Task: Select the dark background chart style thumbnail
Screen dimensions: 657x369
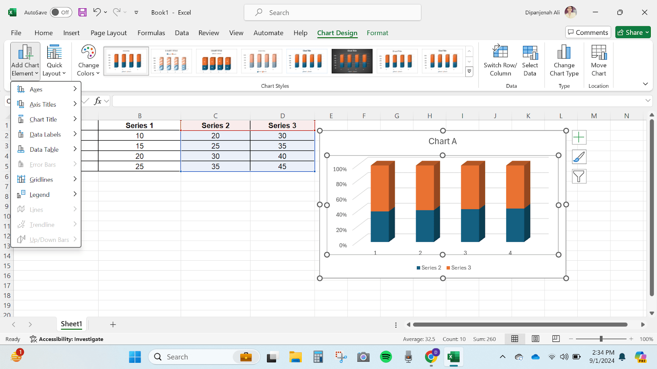Action: pos(352,61)
